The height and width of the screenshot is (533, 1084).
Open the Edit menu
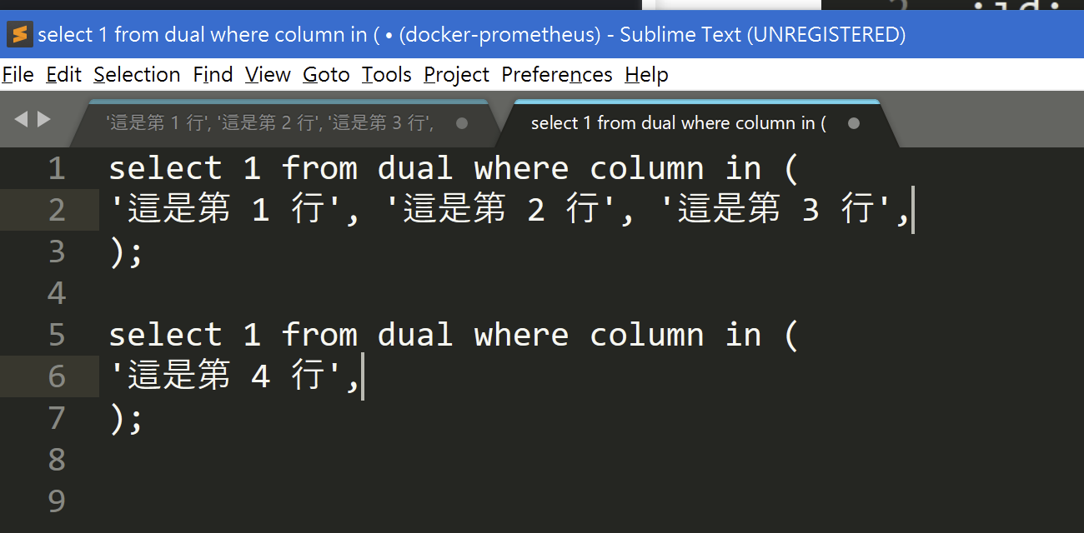point(63,75)
